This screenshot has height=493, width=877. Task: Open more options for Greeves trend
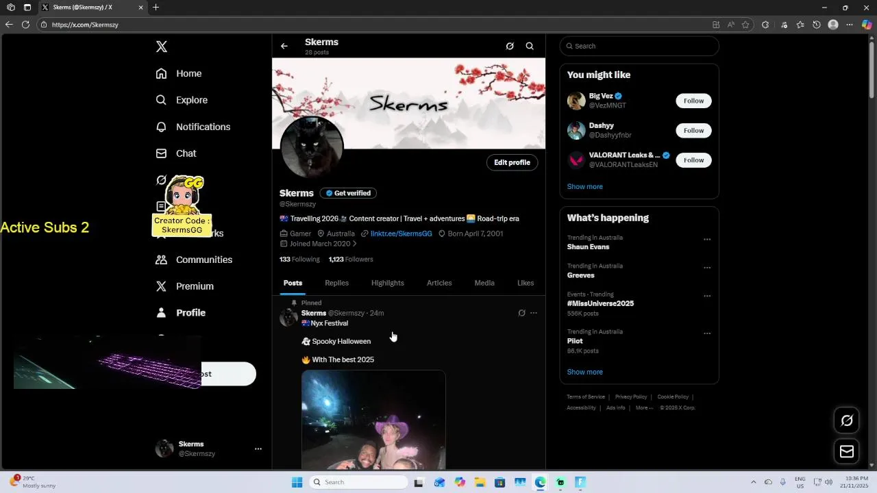click(707, 268)
